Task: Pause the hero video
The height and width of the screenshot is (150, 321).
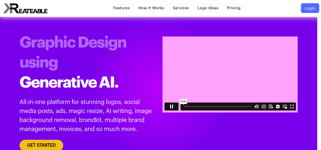Action: tap(172, 106)
